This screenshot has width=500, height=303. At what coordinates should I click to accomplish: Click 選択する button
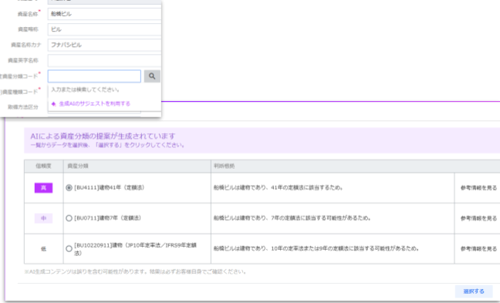[x=474, y=291]
